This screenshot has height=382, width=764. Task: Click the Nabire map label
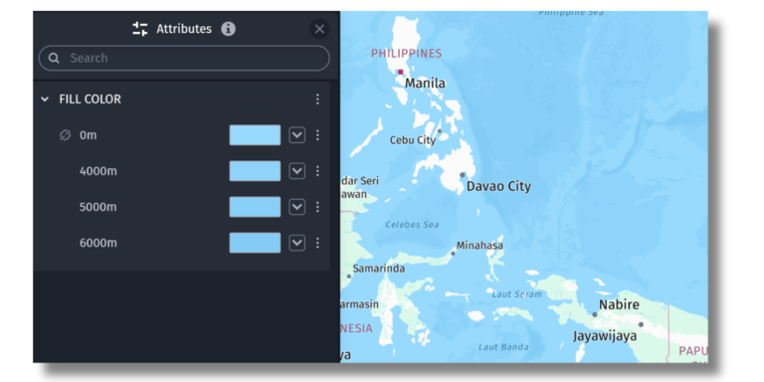(619, 305)
